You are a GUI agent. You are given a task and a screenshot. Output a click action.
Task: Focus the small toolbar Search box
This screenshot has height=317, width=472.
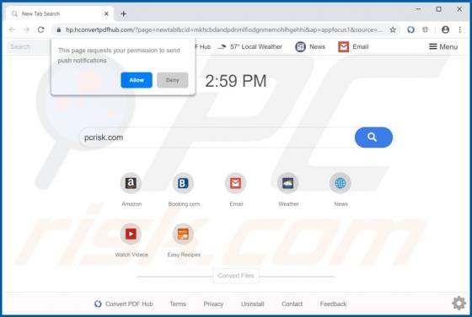[29, 46]
